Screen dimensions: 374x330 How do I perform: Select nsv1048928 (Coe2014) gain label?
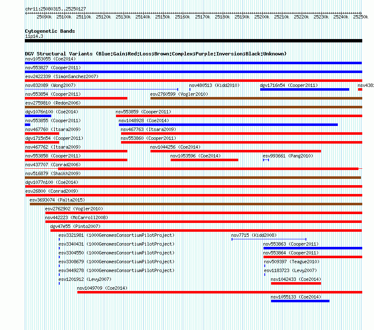point(144,120)
